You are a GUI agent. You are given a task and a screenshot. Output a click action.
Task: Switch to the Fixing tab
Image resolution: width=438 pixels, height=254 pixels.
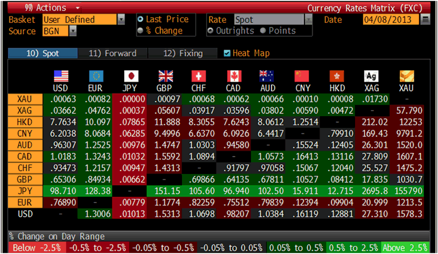point(183,53)
